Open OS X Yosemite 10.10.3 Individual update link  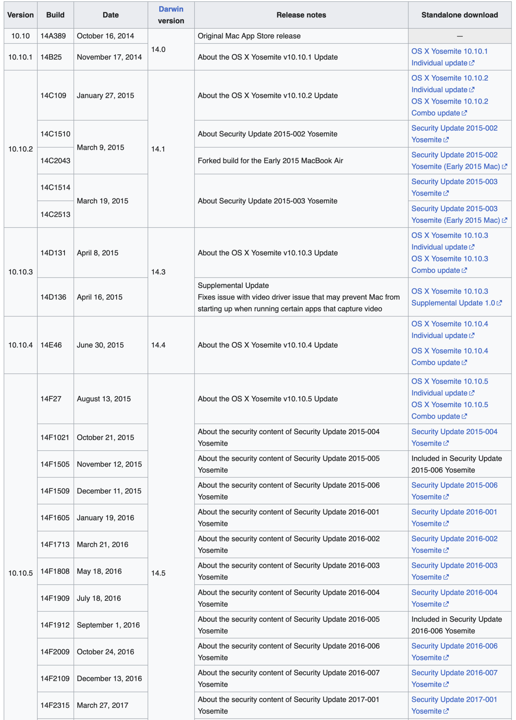pyautogui.click(x=449, y=241)
